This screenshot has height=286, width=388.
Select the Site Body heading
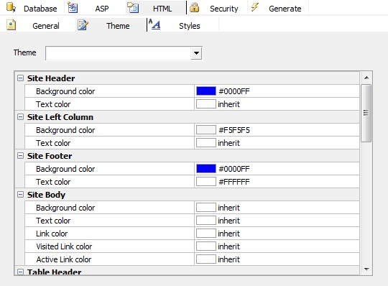tap(46, 195)
